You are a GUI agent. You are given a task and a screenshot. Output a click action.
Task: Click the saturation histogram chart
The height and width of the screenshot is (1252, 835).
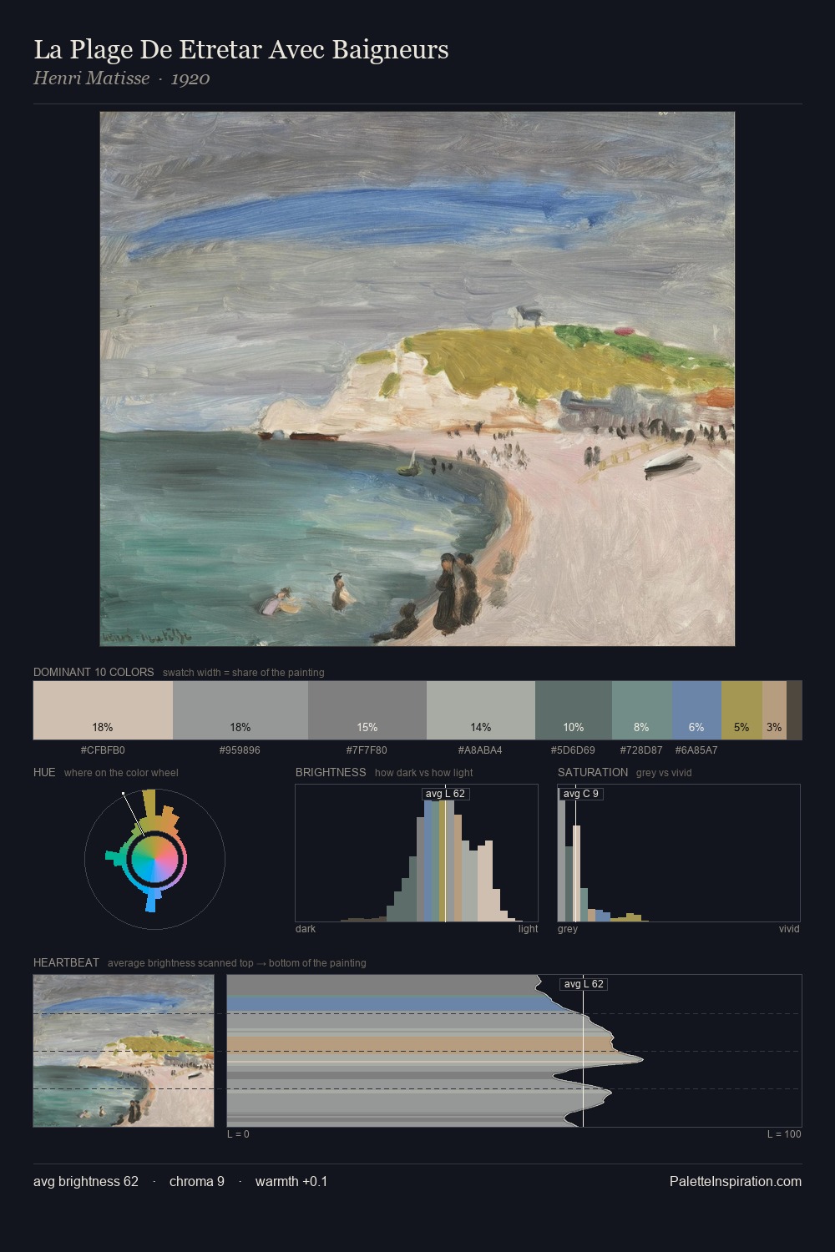(x=679, y=853)
